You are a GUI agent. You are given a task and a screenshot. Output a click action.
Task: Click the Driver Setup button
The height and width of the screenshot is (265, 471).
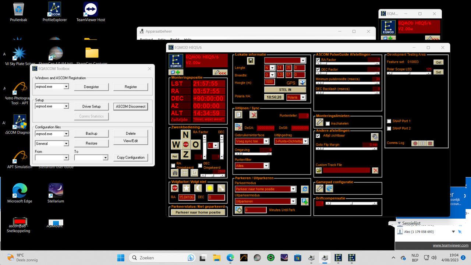[91, 106]
